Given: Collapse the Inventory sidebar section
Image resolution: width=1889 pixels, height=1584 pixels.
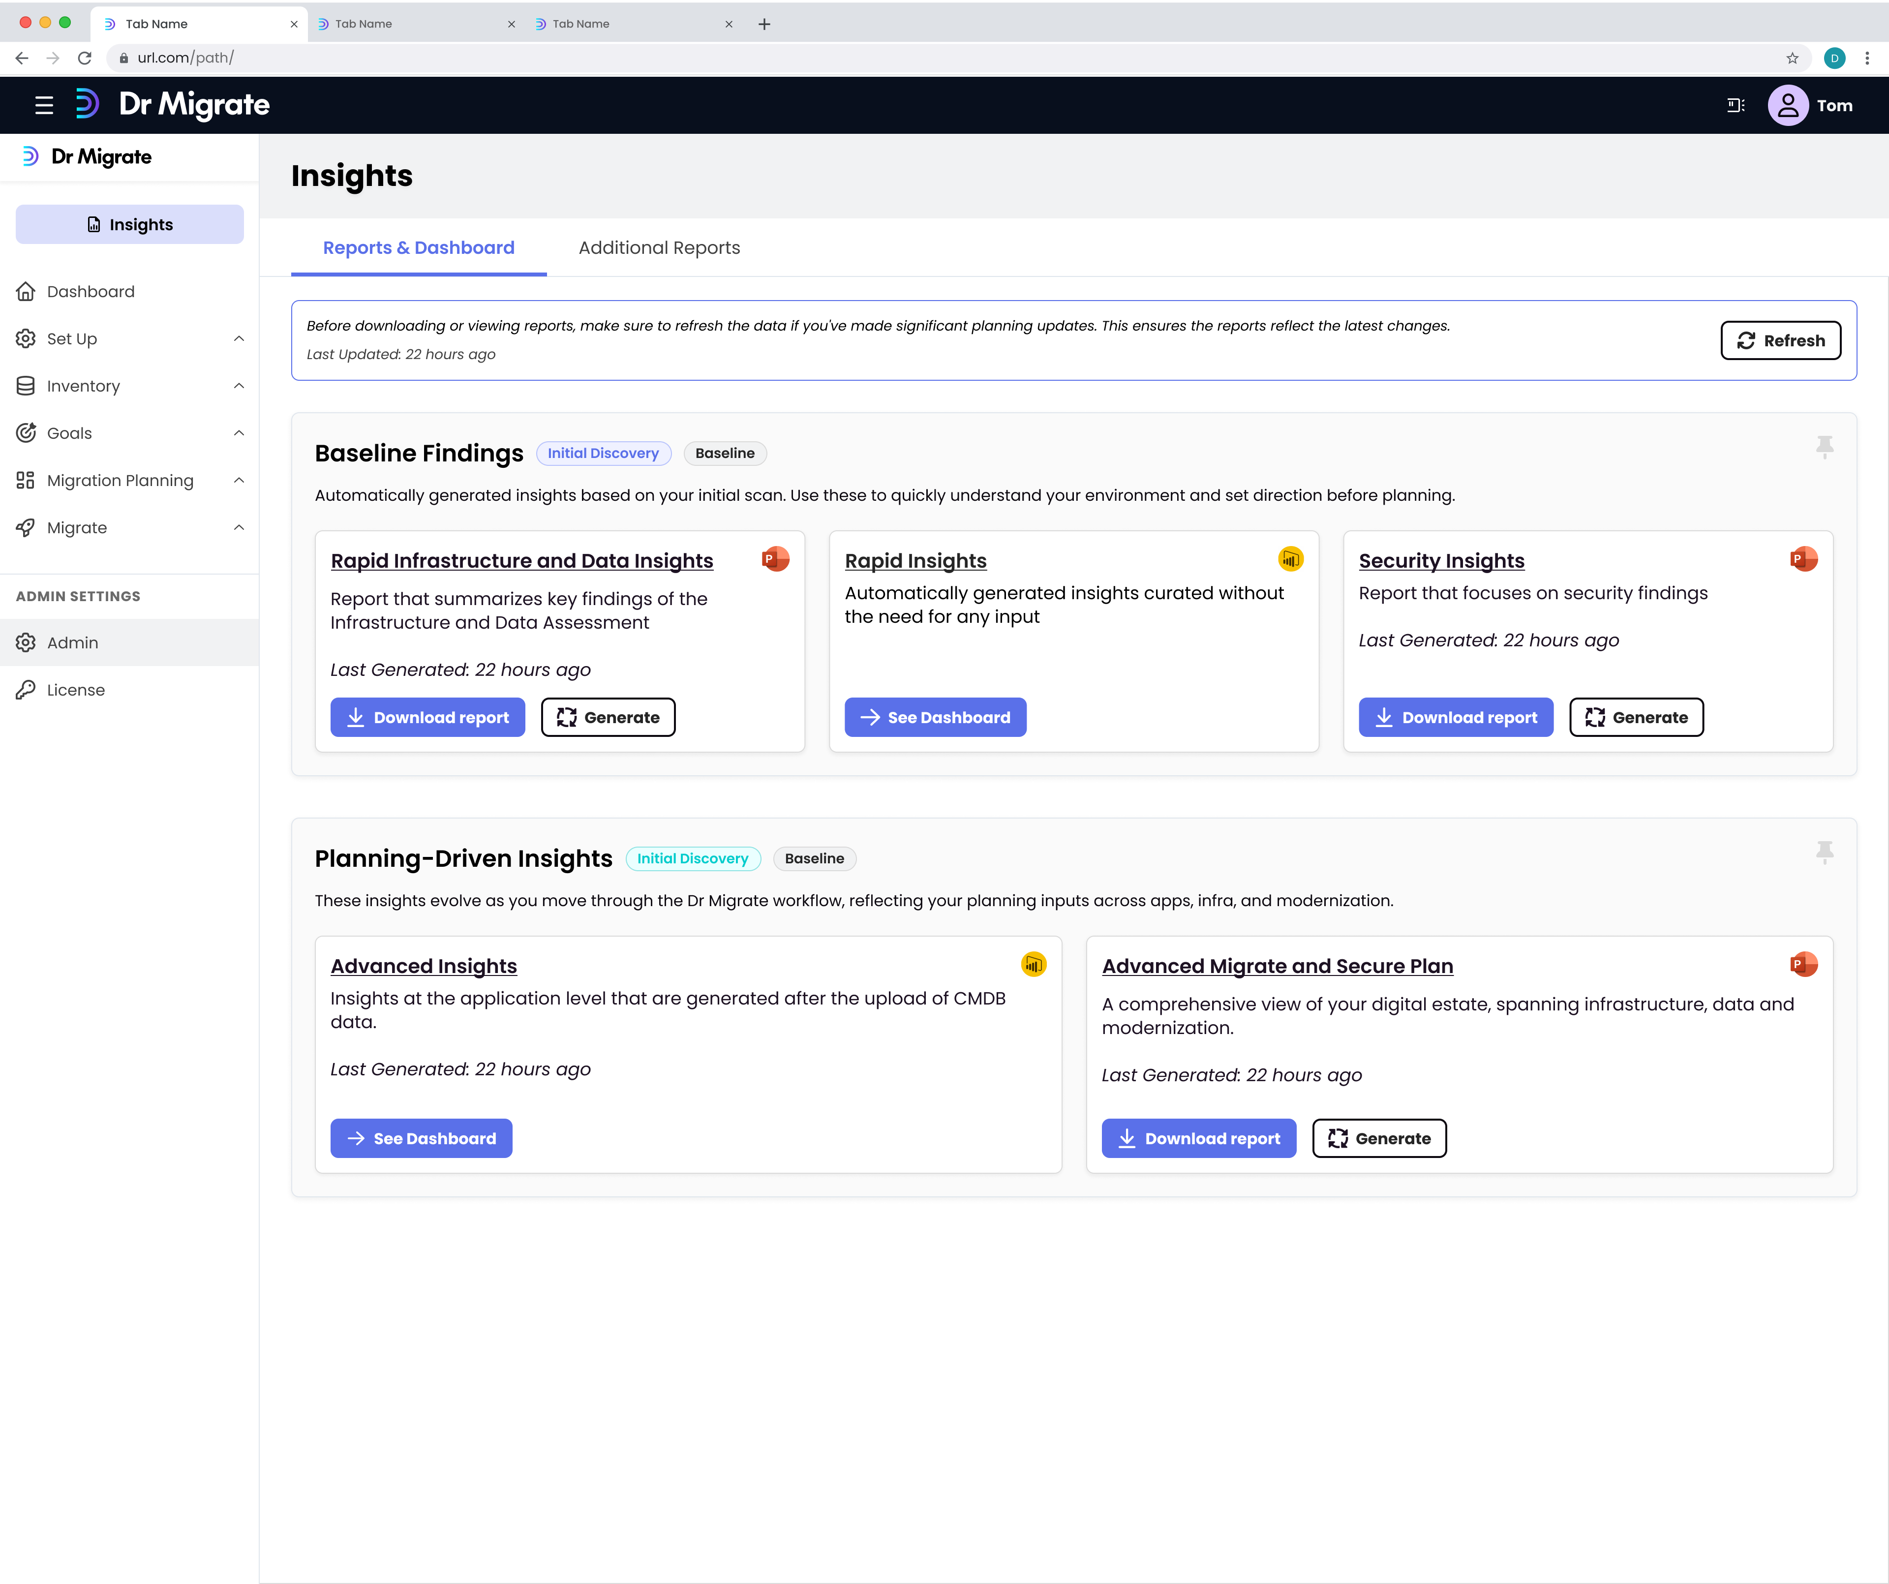Looking at the screenshot, I should 239,386.
